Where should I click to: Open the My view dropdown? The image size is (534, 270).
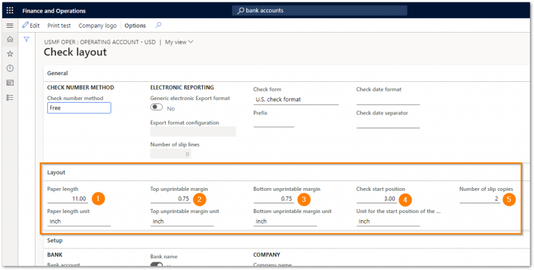179,42
